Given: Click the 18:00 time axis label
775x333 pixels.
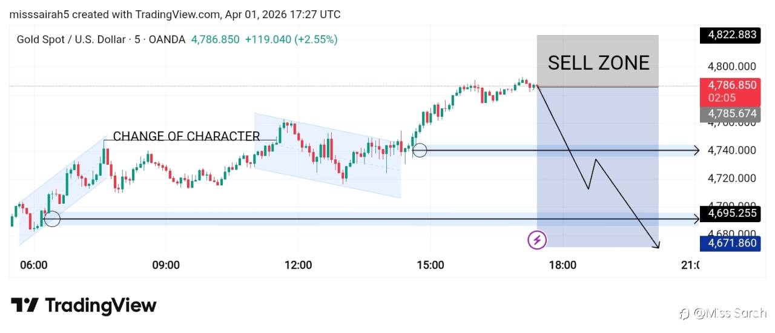Looking at the screenshot, I should (562, 265).
